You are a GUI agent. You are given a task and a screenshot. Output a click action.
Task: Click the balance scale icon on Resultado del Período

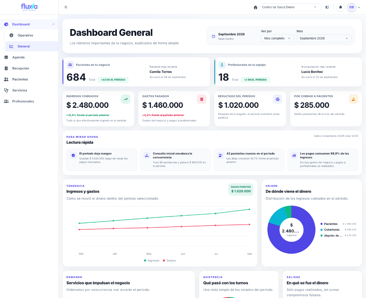(x=277, y=99)
